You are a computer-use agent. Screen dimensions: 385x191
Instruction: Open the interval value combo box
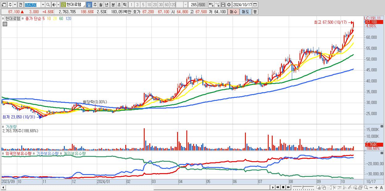coord(182,5)
